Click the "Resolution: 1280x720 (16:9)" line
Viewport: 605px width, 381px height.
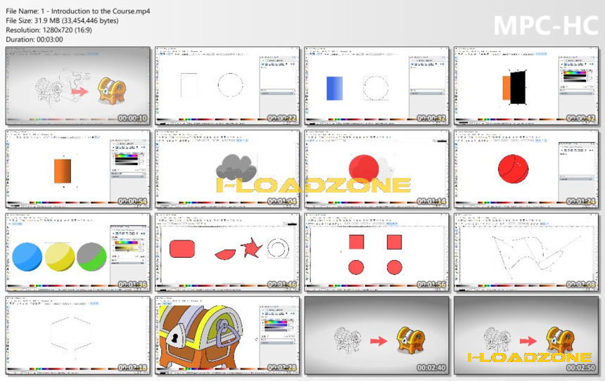point(49,30)
